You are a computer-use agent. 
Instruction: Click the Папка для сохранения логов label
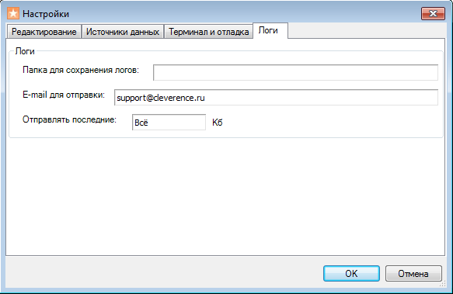coord(81,70)
